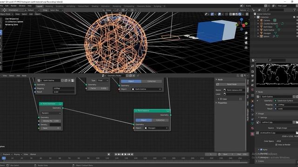Open the Color Space sRGB dropdown

point(286,141)
